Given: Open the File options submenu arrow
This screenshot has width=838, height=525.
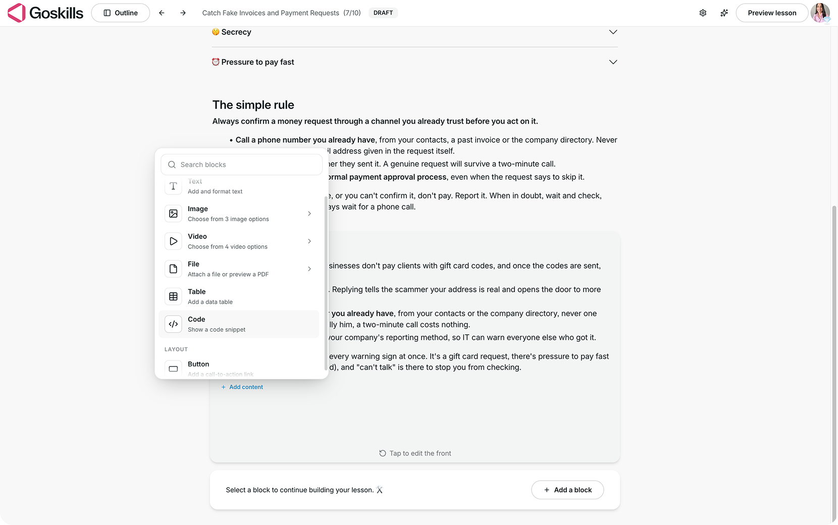Looking at the screenshot, I should pos(309,269).
